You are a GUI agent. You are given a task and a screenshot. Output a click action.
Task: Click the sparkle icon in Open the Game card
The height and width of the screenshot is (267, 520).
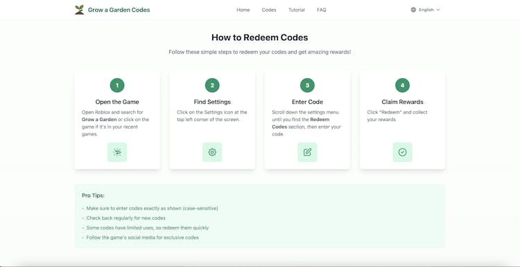(117, 152)
